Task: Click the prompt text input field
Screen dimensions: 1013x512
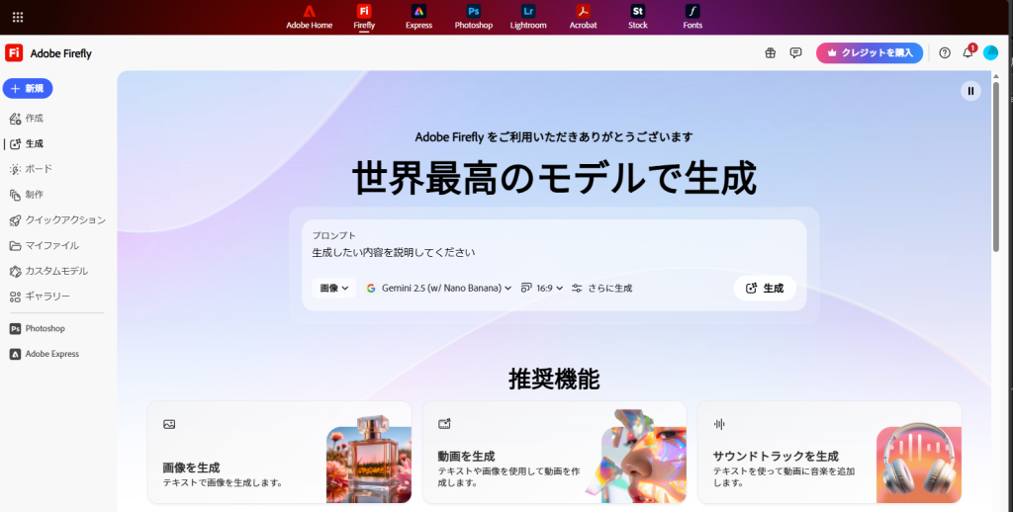Action: coord(552,253)
